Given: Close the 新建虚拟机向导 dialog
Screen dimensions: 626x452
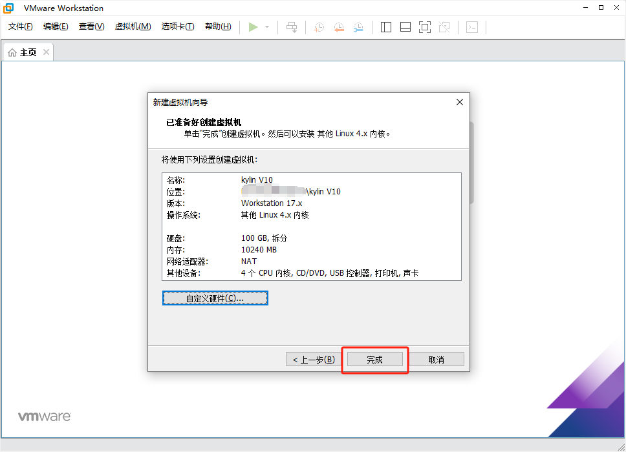Looking at the screenshot, I should coord(460,103).
